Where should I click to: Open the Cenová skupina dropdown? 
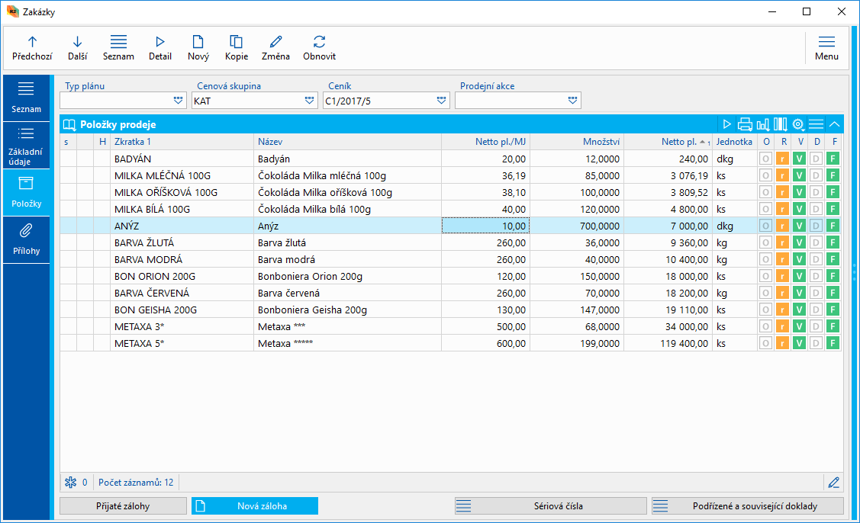tap(310, 100)
